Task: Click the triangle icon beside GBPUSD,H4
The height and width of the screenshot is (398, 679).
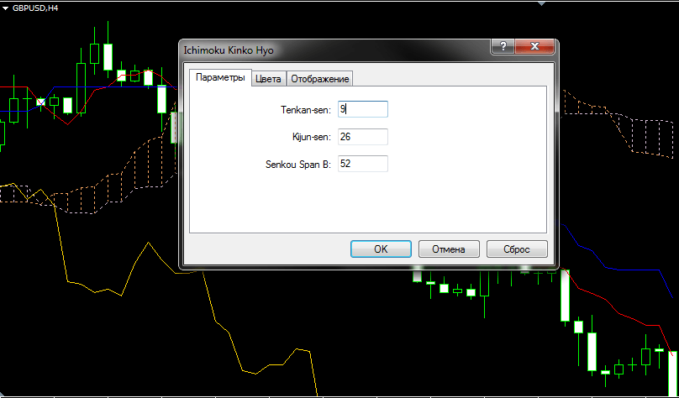Action: [x=5, y=7]
